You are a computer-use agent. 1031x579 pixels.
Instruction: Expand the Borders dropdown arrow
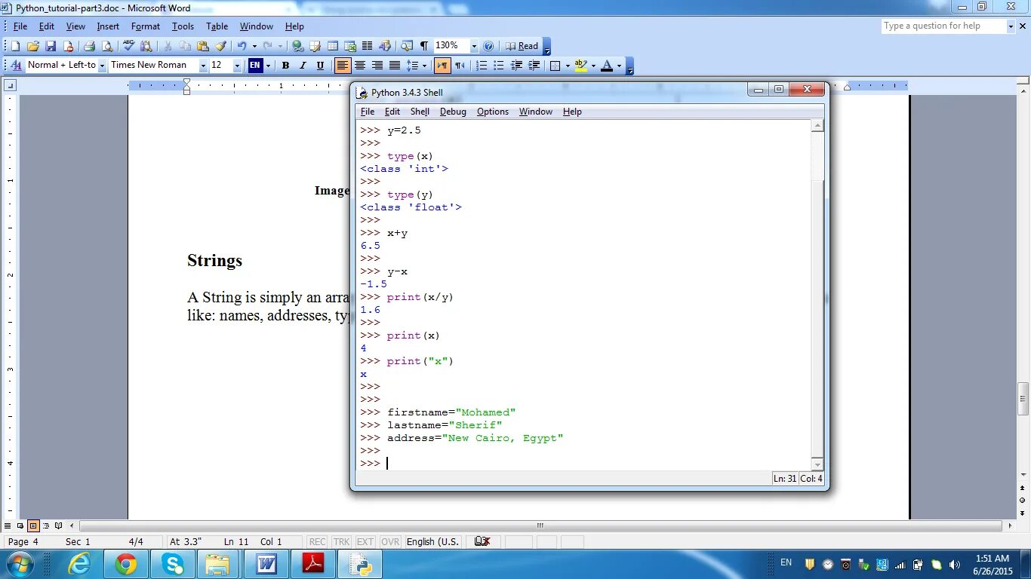[567, 66]
